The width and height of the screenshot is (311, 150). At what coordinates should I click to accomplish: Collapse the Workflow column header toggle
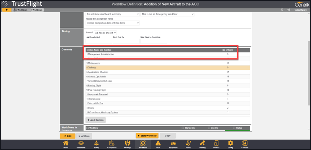(x=87, y=128)
